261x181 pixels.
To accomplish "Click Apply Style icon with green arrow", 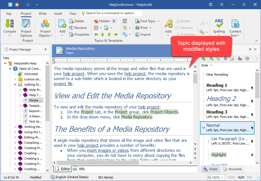I will click(203, 58).
